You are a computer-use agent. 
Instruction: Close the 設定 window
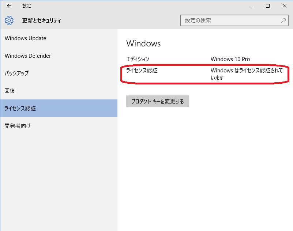(x=285, y=6)
